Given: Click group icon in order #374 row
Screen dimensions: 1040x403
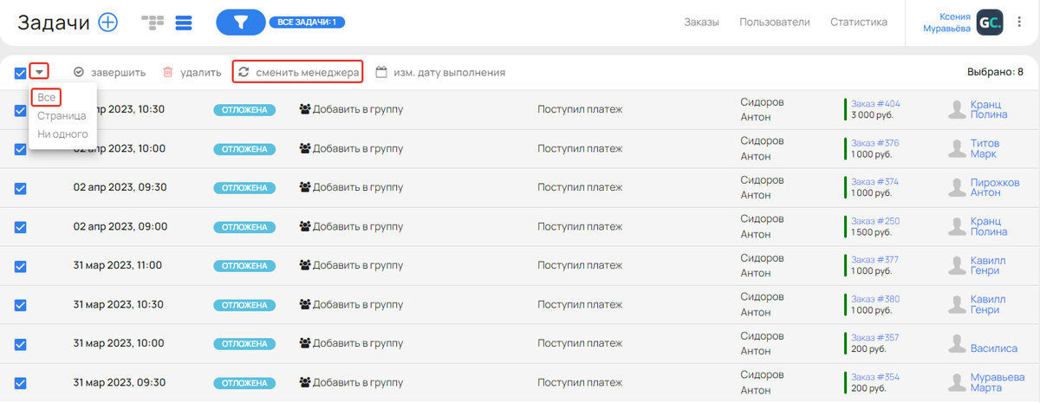Looking at the screenshot, I should pyautogui.click(x=304, y=187).
